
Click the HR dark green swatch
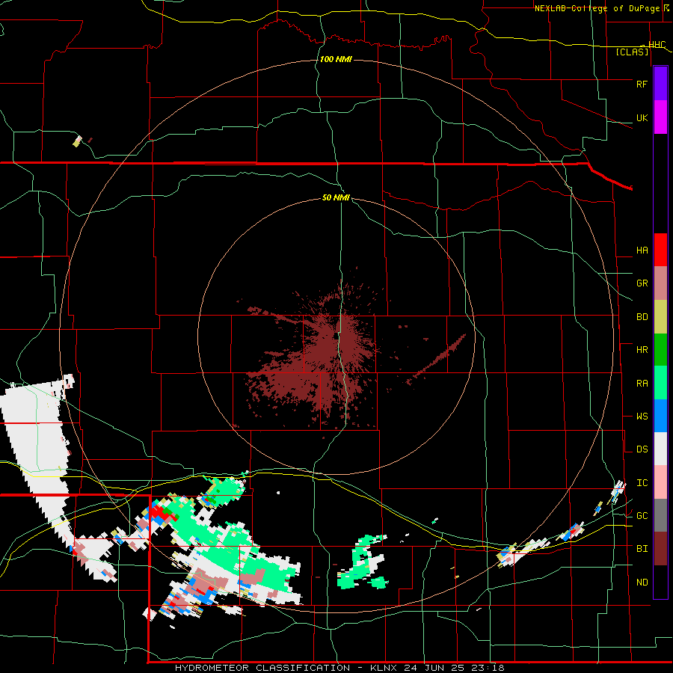660,350
